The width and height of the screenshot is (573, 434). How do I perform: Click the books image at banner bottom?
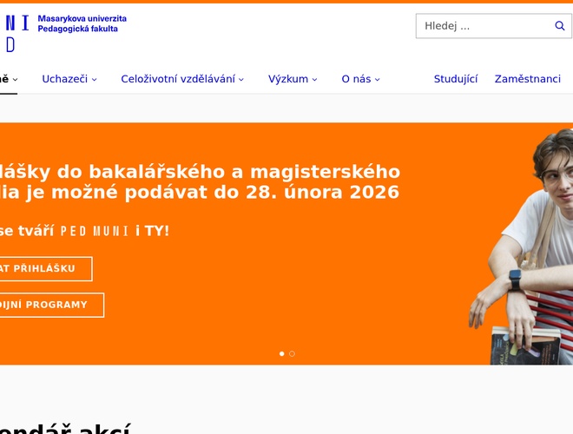pyautogui.click(x=524, y=345)
